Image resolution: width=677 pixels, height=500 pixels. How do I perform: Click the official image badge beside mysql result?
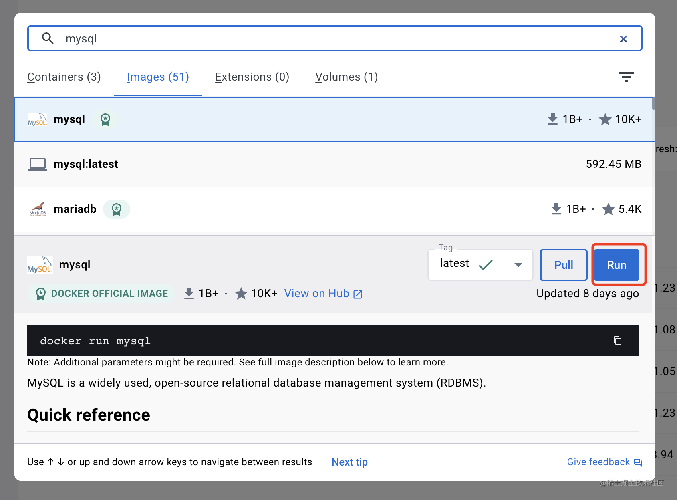(x=105, y=119)
